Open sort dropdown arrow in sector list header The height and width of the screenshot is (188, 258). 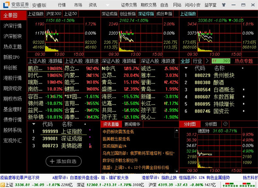[186, 68]
